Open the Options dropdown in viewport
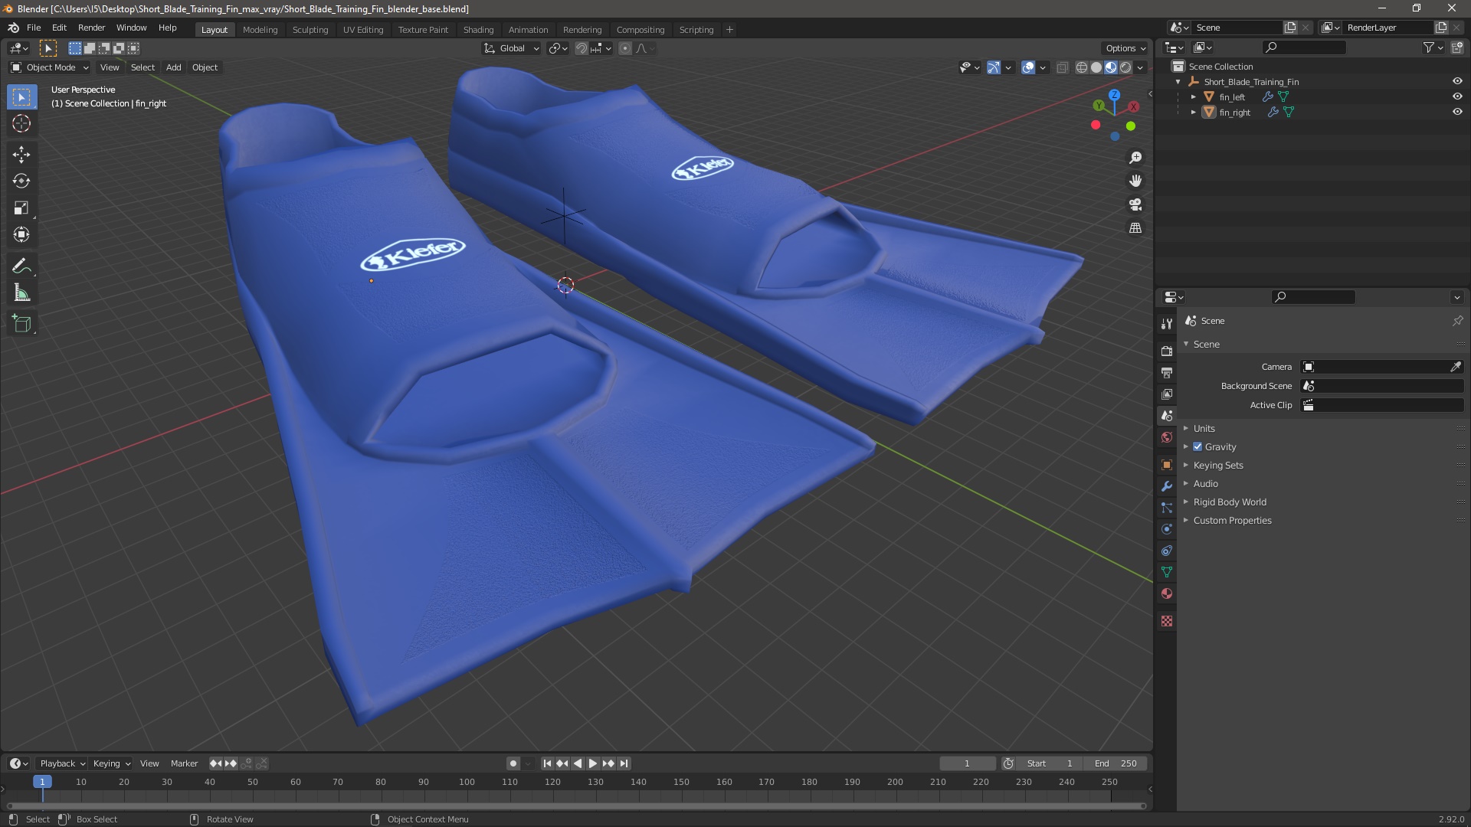The height and width of the screenshot is (827, 1471). tap(1125, 48)
